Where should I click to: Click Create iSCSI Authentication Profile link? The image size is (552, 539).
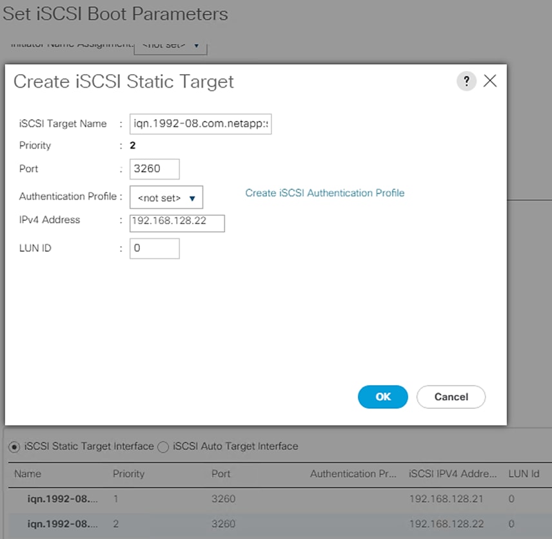[x=324, y=193]
